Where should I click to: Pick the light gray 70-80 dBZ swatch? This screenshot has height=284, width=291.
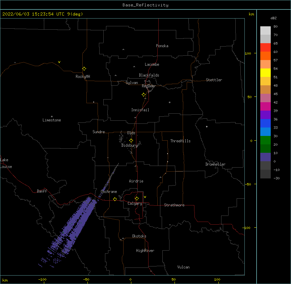(x=265, y=31)
